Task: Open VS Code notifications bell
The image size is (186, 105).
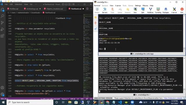Action: 91,99
